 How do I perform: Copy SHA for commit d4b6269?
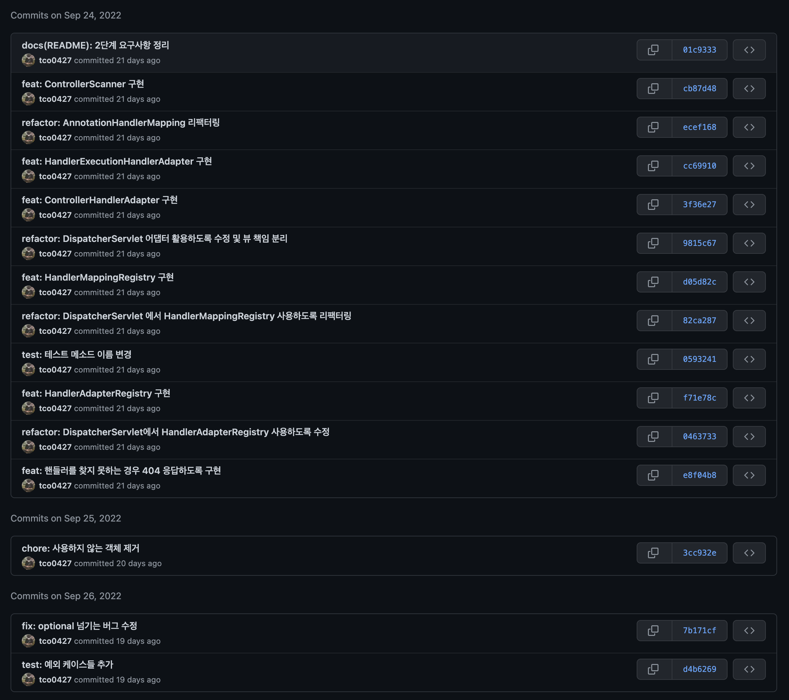click(x=654, y=669)
